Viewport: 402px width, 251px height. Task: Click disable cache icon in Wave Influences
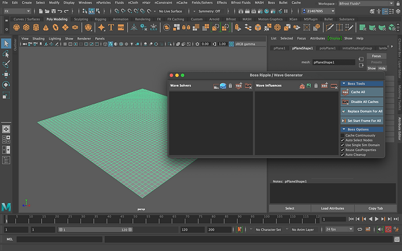click(x=334, y=86)
